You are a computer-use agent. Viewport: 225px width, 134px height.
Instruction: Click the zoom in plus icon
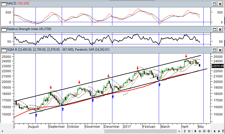point(209,131)
